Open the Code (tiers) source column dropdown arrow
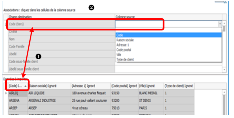 [x=220, y=24]
